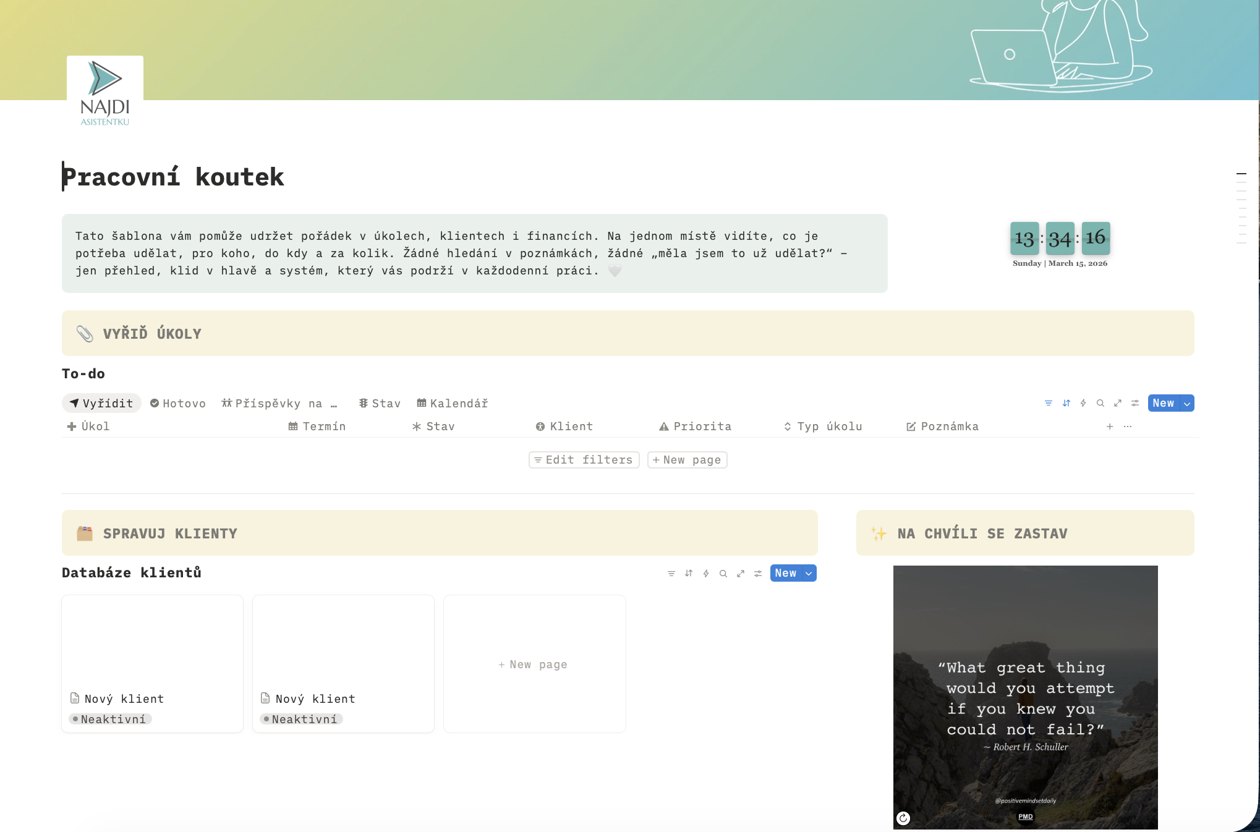Viewport: 1260px width, 832px height.
Task: Reload the quote image widget
Action: [903, 818]
